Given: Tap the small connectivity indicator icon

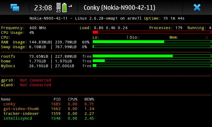Looking at the screenshot, I should point(70,6).
